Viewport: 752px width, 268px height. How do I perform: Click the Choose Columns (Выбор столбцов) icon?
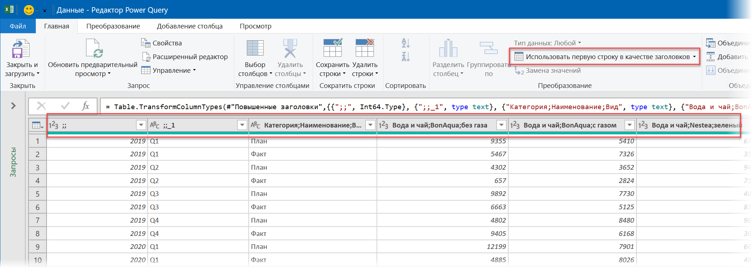coord(255,48)
